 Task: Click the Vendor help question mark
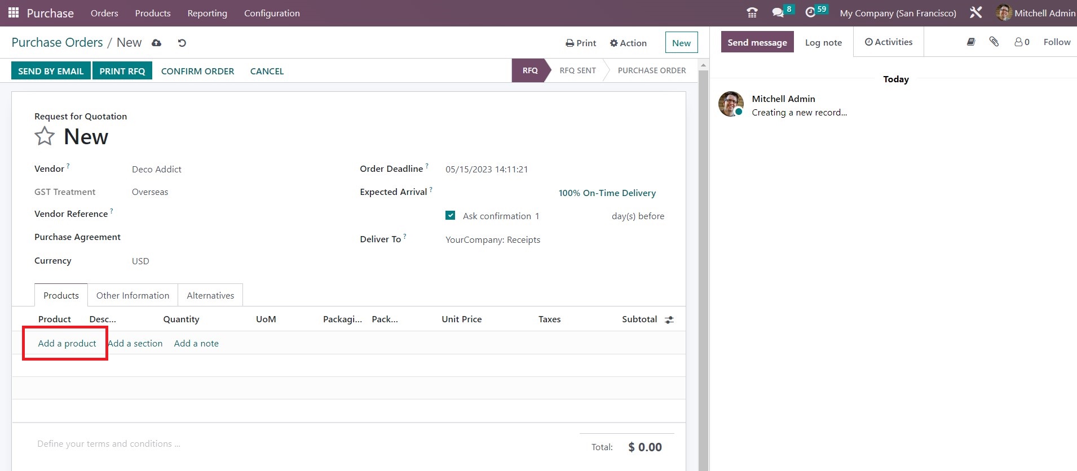pos(68,166)
